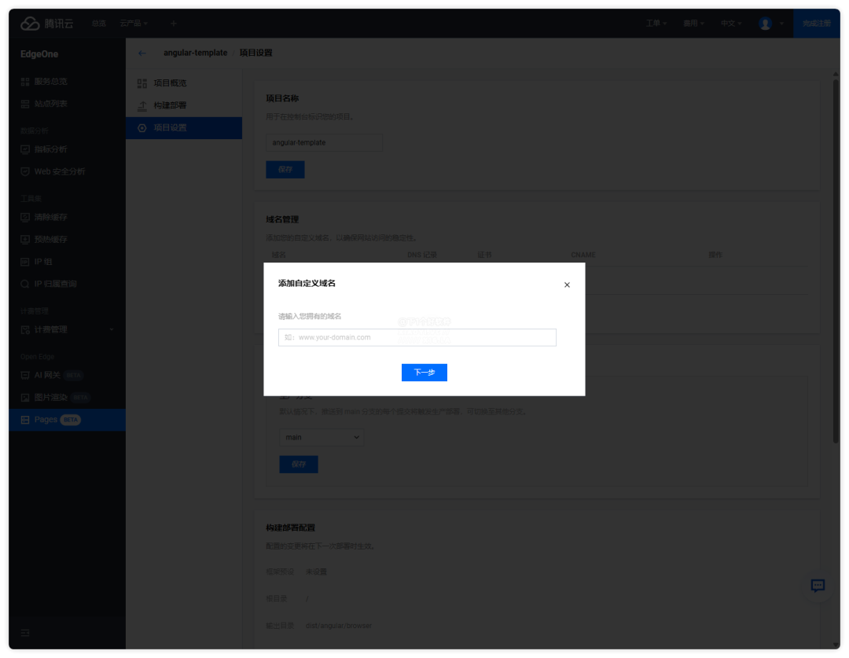Open the 费用 dropdown menu

pos(693,24)
